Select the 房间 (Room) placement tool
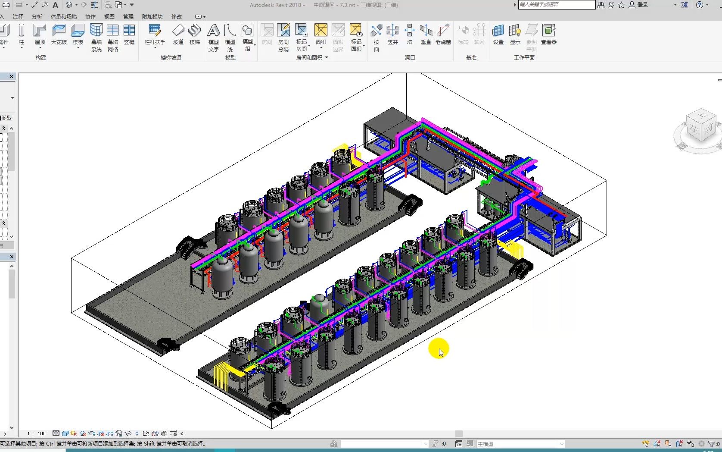Image resolution: width=722 pixels, height=452 pixels. click(267, 35)
